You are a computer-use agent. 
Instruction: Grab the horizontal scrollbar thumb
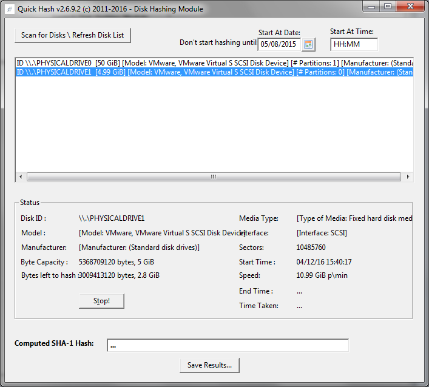[213, 177]
